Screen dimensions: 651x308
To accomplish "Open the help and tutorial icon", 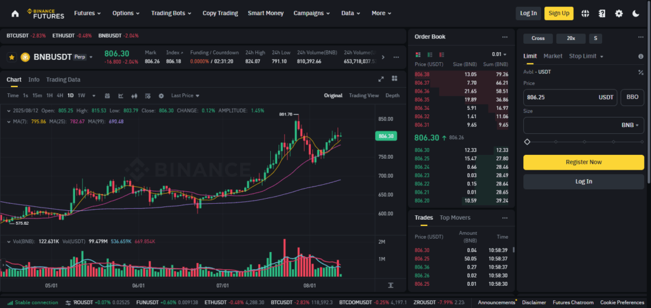I will coord(602,13).
